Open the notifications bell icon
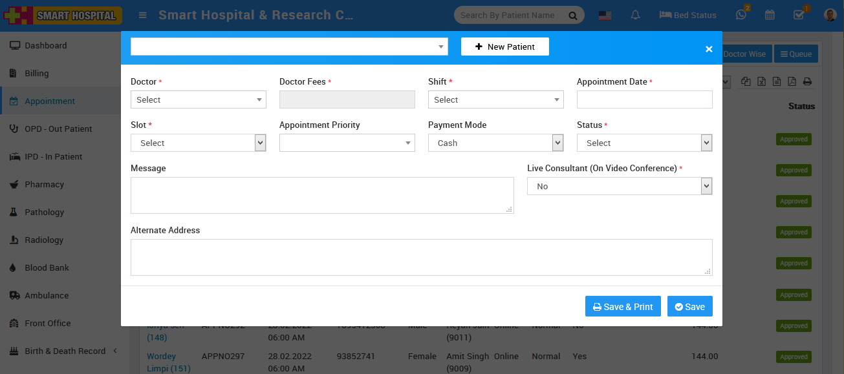Image resolution: width=844 pixels, height=374 pixels. click(635, 15)
